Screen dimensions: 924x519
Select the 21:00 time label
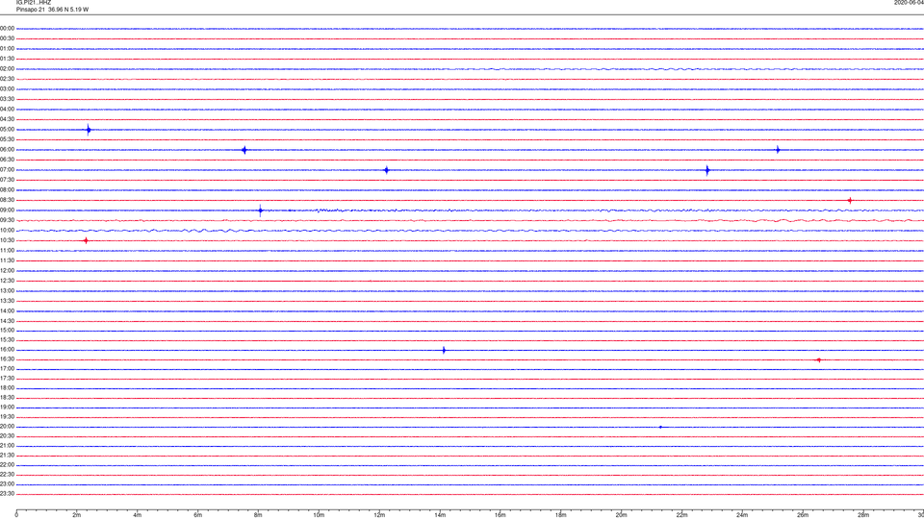pos(7,445)
